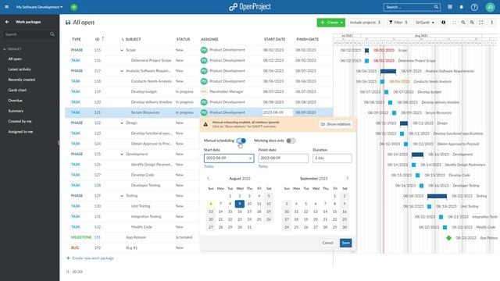
Task: Go back with sidebar arrow
Action: click(7, 22)
